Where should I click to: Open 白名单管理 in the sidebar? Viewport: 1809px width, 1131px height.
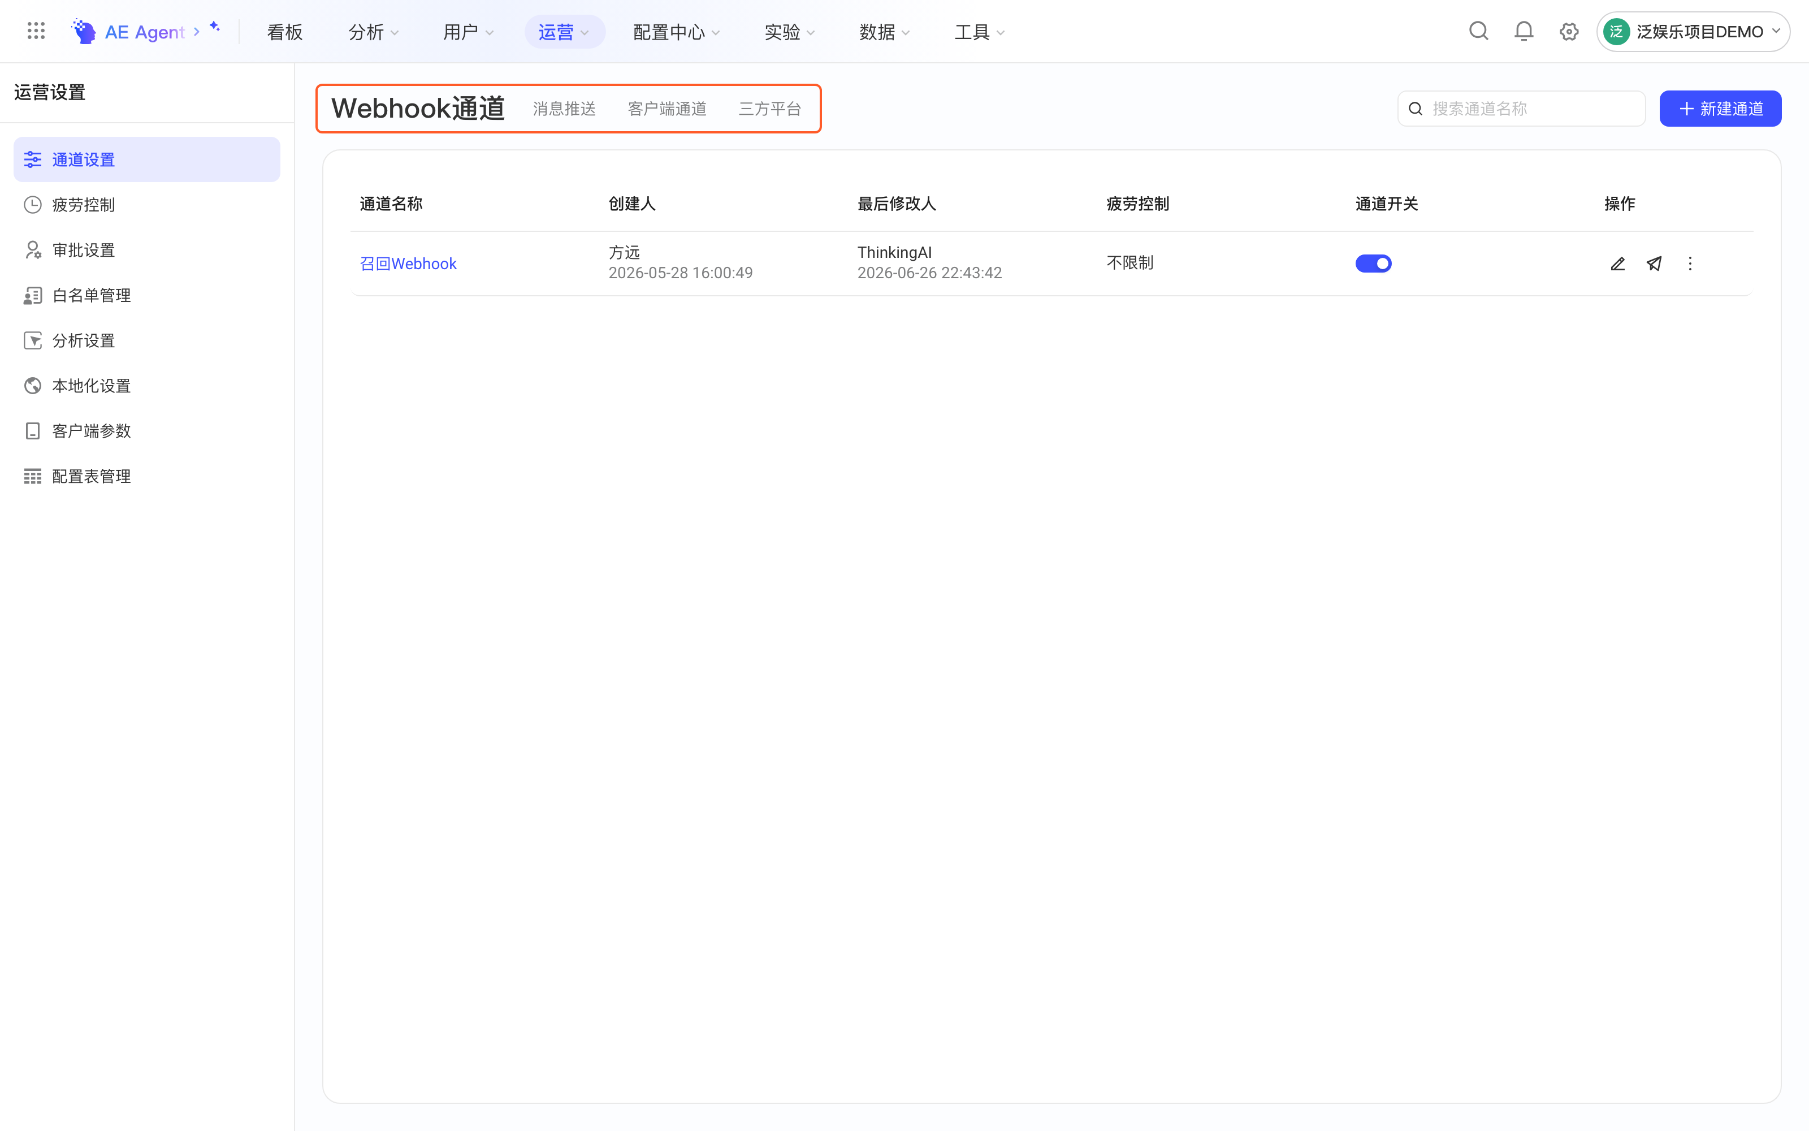click(x=146, y=295)
